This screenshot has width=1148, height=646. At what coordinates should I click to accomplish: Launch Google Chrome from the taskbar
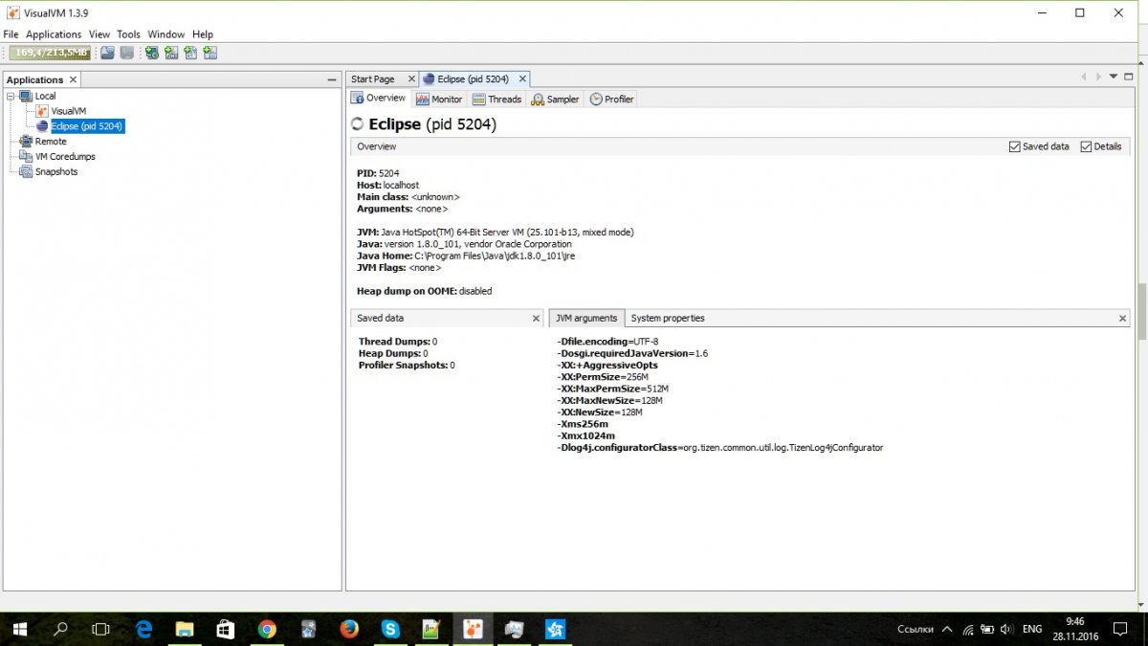click(267, 629)
